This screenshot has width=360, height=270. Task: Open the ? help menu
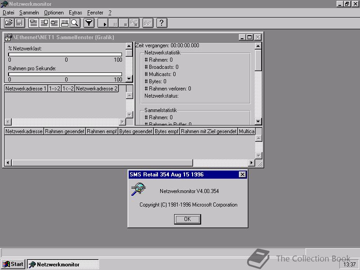click(x=110, y=13)
